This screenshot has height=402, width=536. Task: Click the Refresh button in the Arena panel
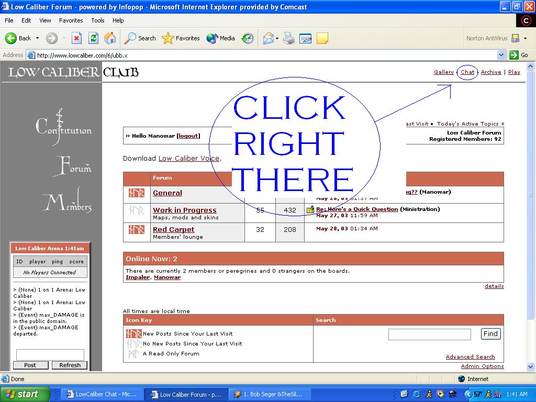point(70,365)
